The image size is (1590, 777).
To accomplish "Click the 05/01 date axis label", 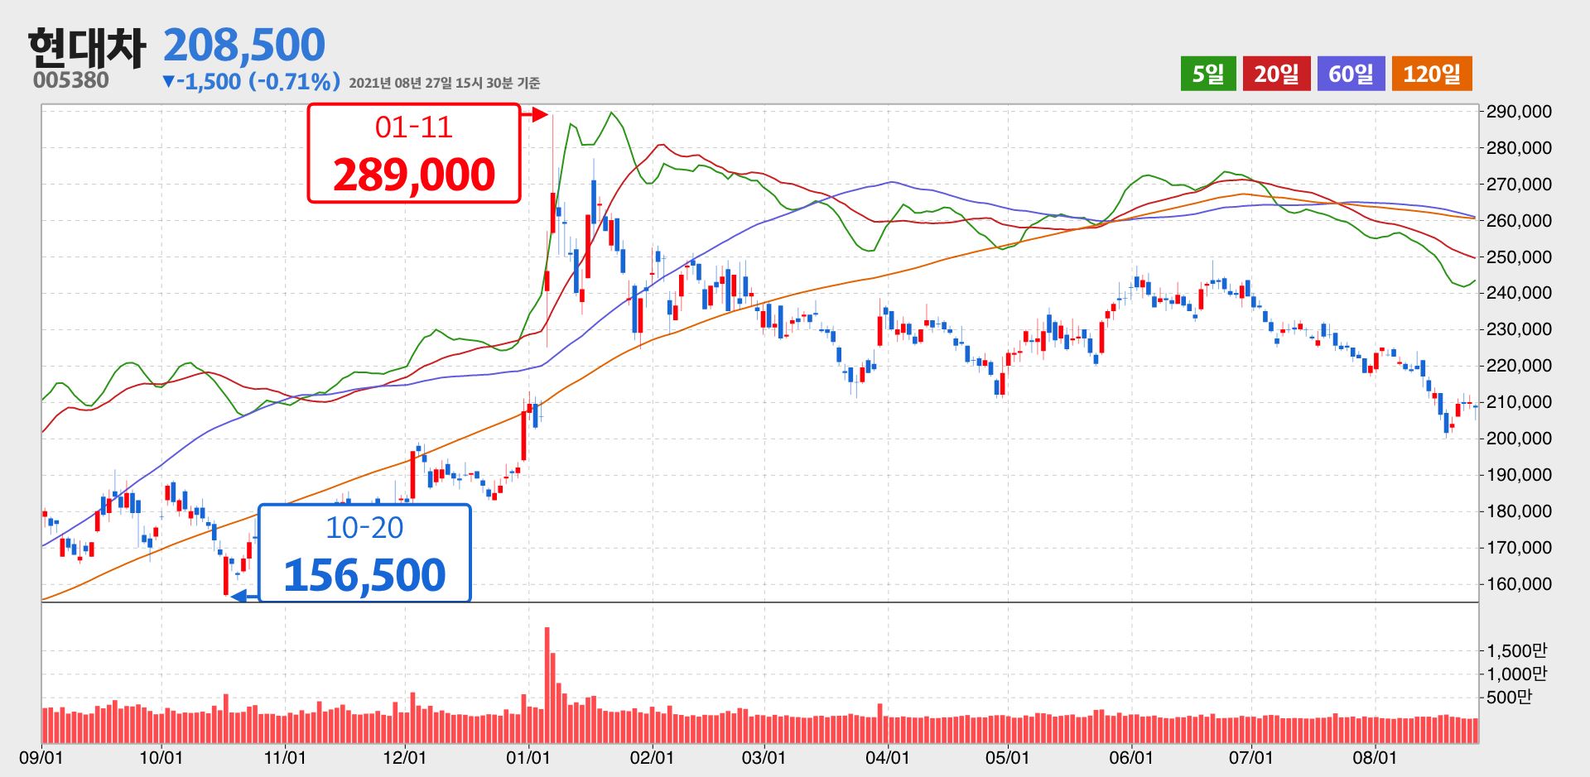I will pyautogui.click(x=1007, y=758).
